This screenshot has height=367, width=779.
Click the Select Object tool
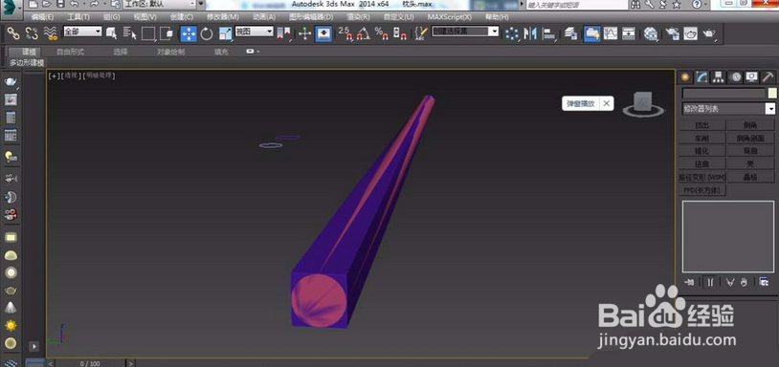tap(112, 33)
